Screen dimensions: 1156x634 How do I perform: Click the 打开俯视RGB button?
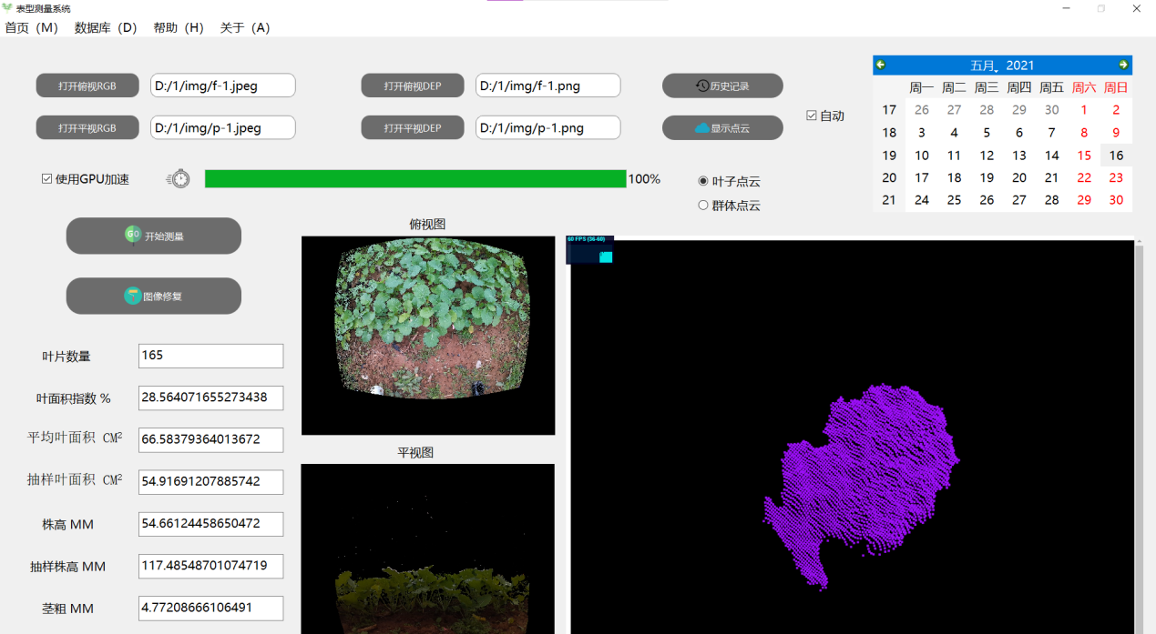point(87,86)
